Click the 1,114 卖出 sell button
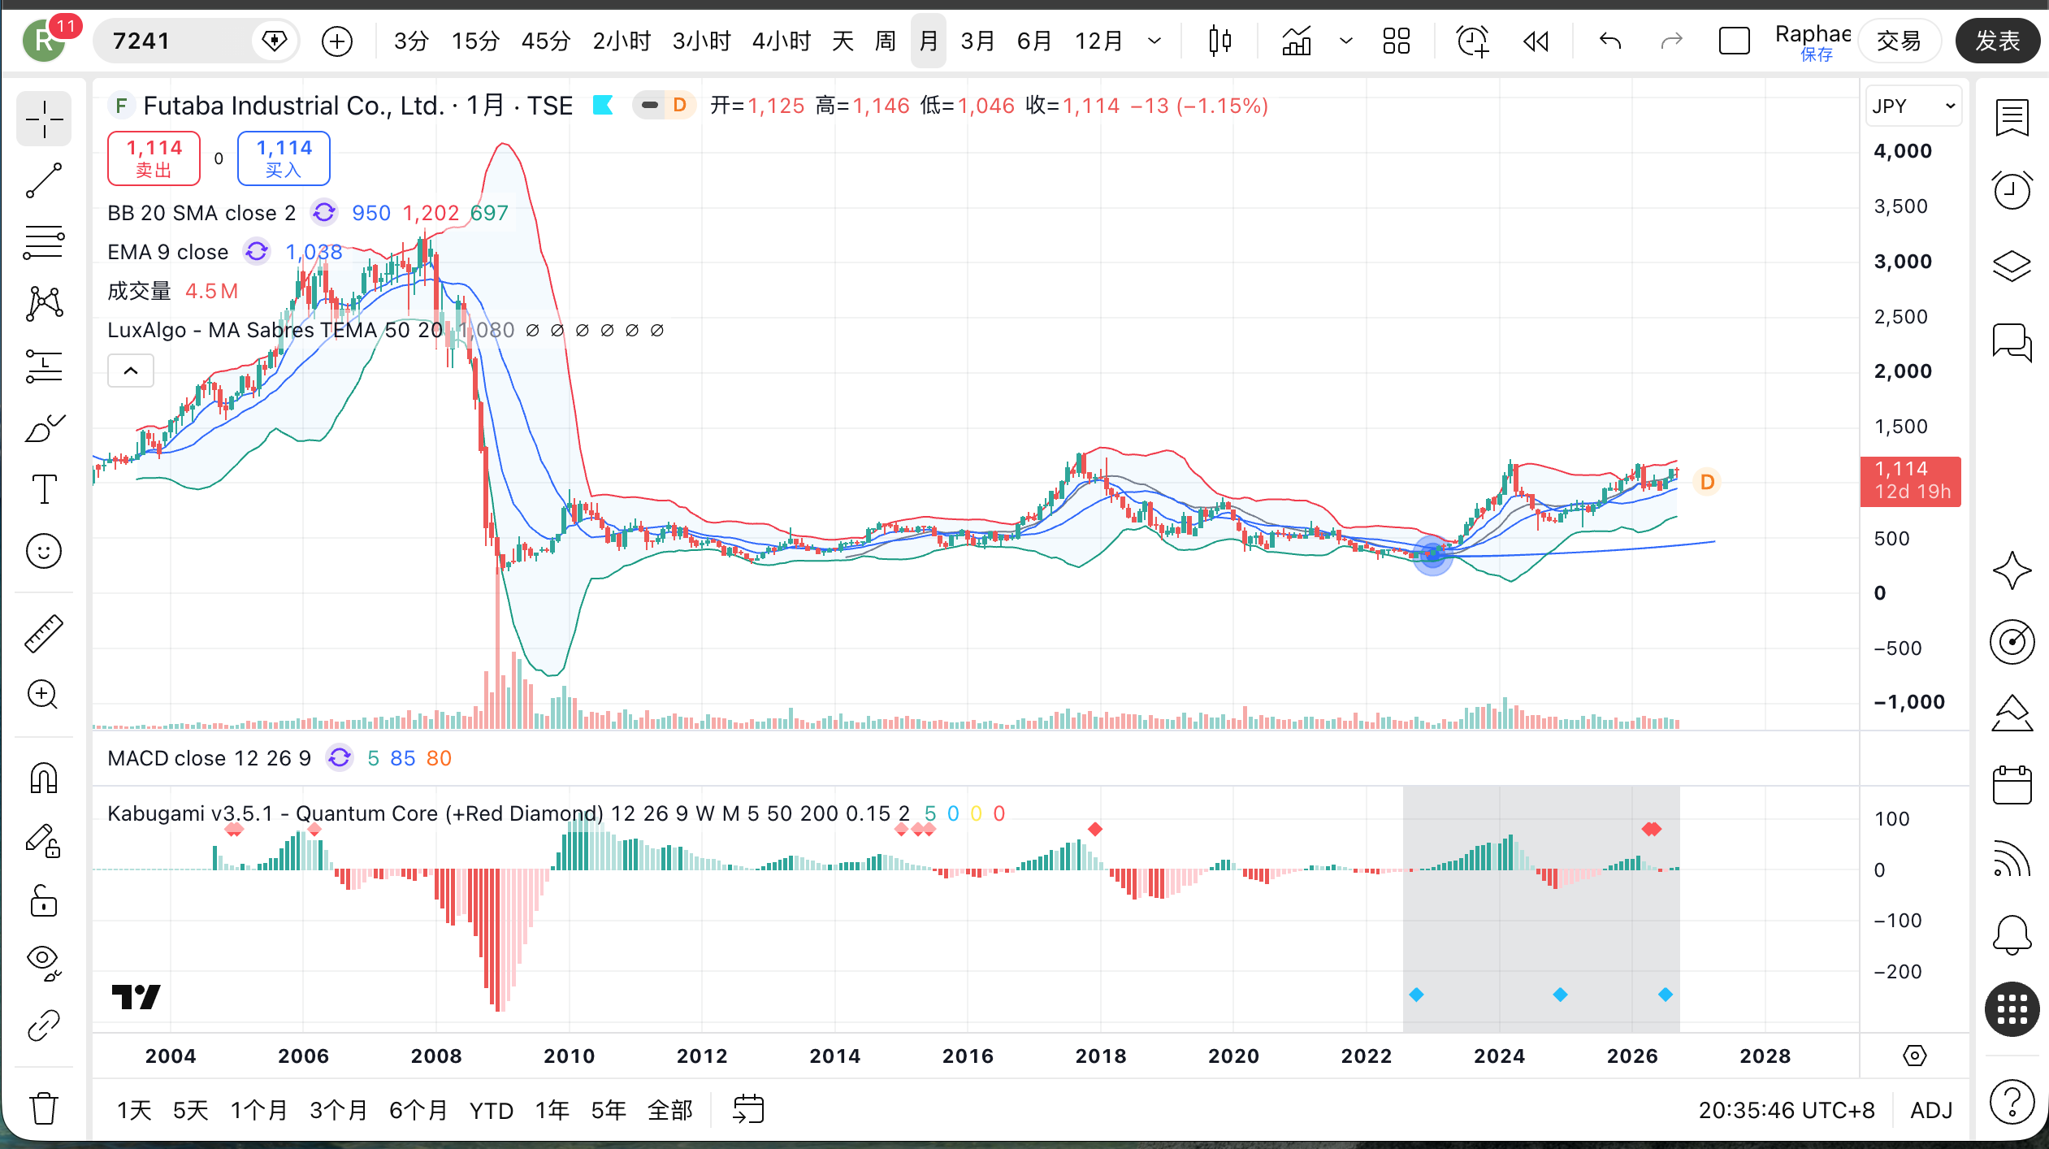This screenshot has height=1149, width=2049. pyautogui.click(x=154, y=158)
